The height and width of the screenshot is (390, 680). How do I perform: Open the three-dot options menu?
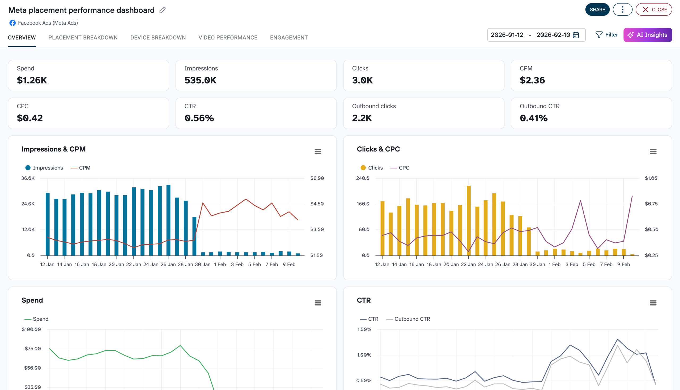tap(622, 9)
